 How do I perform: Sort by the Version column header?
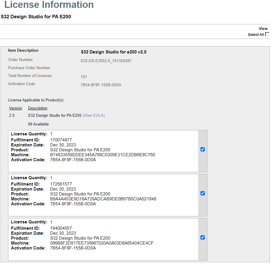[x=15, y=108]
